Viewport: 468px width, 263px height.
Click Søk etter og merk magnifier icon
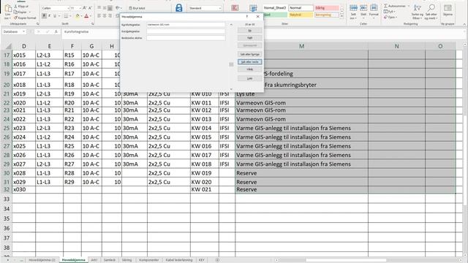pos(431,8)
